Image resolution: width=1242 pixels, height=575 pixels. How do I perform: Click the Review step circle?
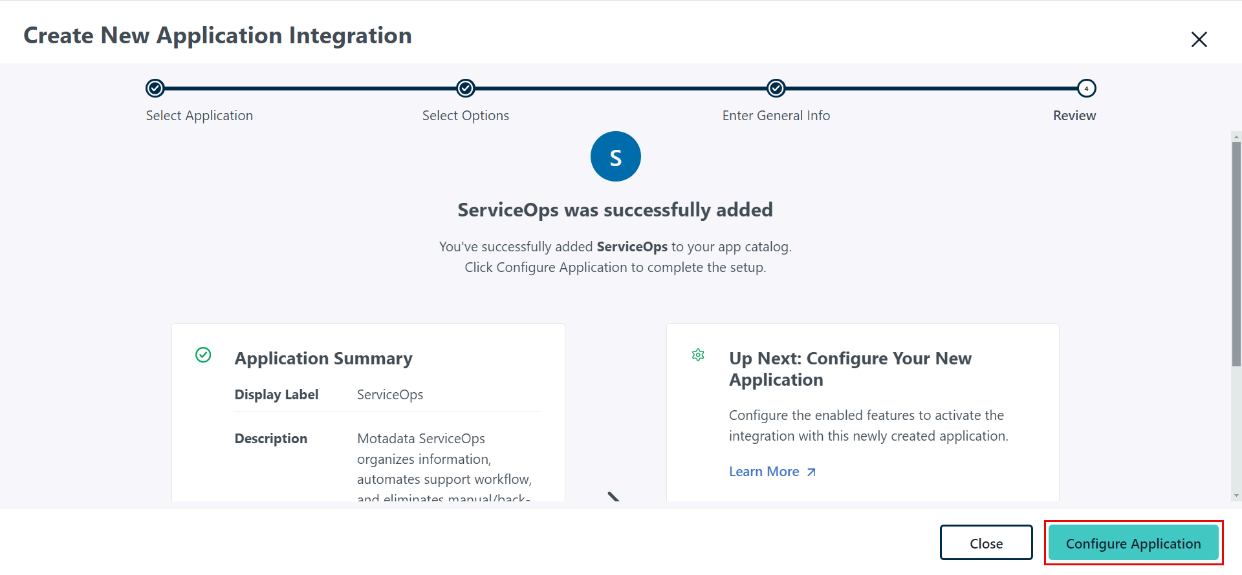(1087, 88)
